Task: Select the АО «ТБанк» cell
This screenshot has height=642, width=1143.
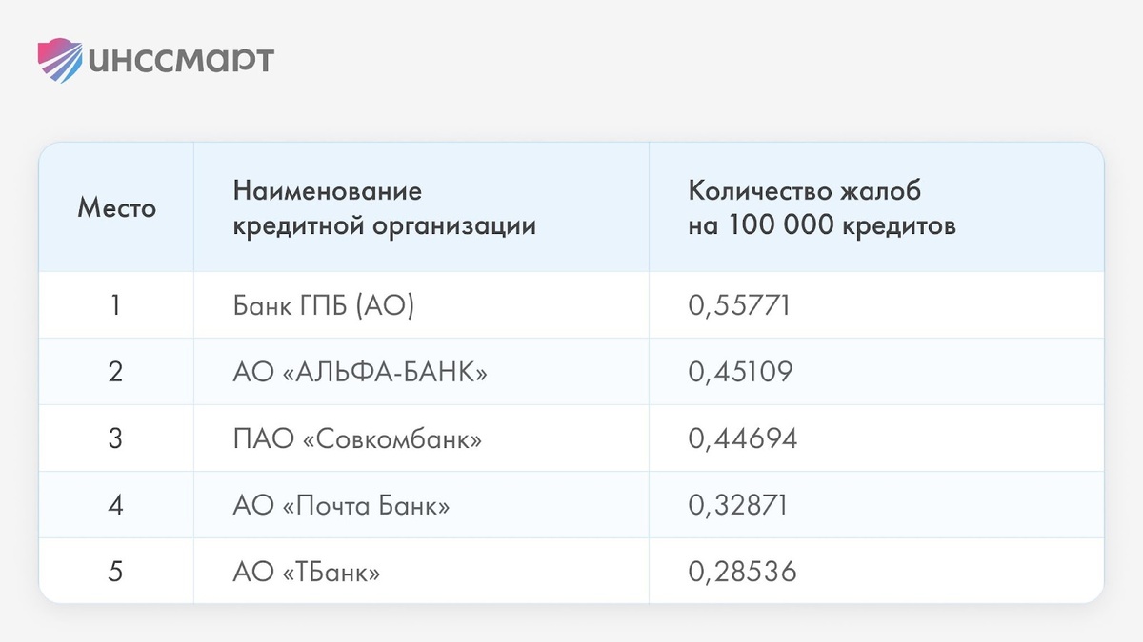Action: click(307, 572)
